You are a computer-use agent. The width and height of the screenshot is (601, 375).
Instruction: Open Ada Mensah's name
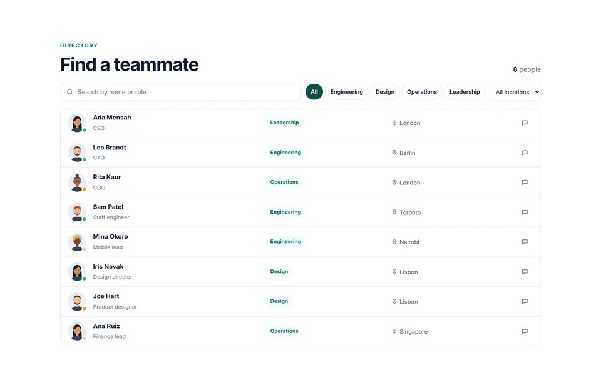click(x=112, y=117)
